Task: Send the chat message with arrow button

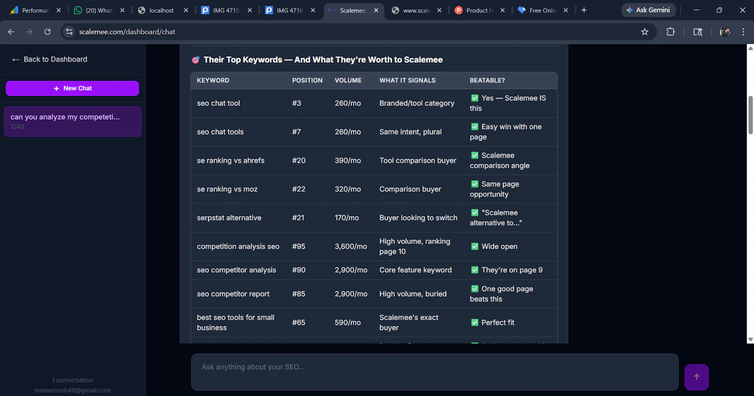Action: click(697, 377)
